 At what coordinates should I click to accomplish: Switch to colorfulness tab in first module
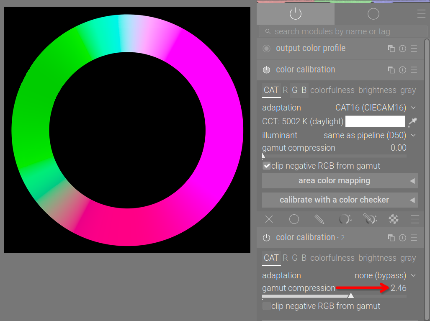click(332, 90)
